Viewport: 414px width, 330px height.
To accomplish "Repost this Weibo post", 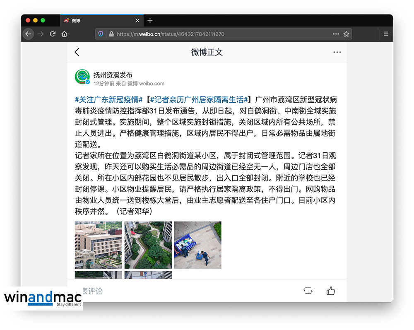I will (308, 291).
